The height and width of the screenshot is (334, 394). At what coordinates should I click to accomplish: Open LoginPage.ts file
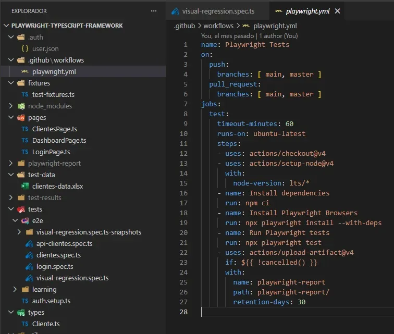click(51, 152)
